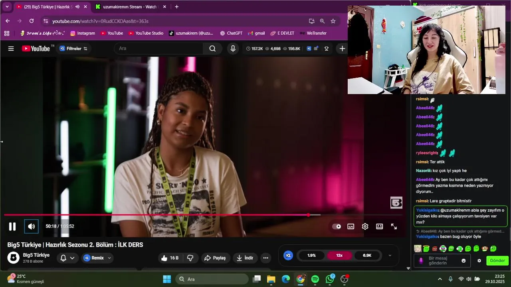
Task: Focus the YouTube 'Ara' search box
Action: tap(159, 49)
